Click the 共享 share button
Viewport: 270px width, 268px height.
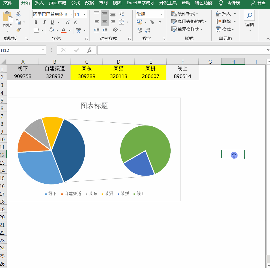(258, 3)
